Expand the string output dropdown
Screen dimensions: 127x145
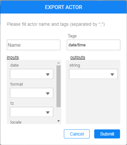click(x=93, y=74)
